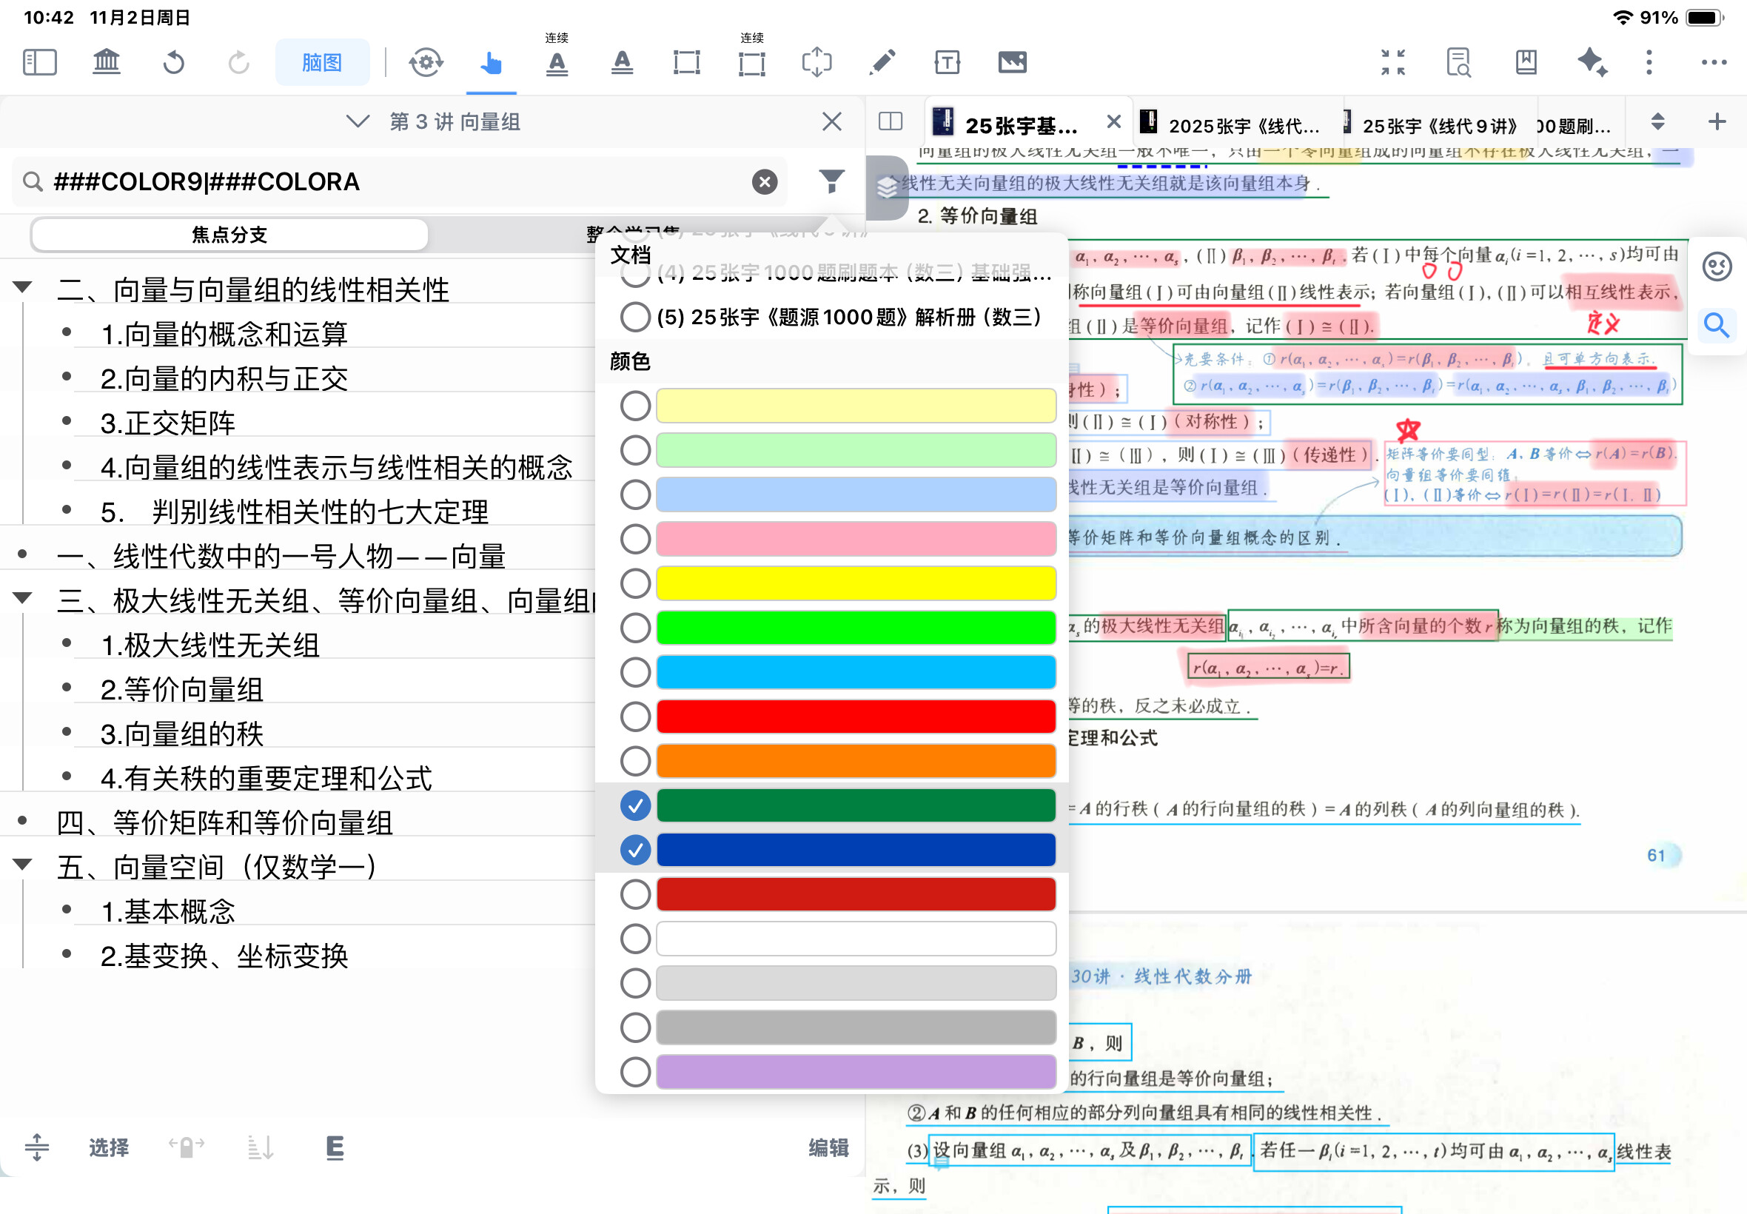Click the undo arrow in toolbar
Screen dimensions: 1747x1214
click(x=173, y=62)
